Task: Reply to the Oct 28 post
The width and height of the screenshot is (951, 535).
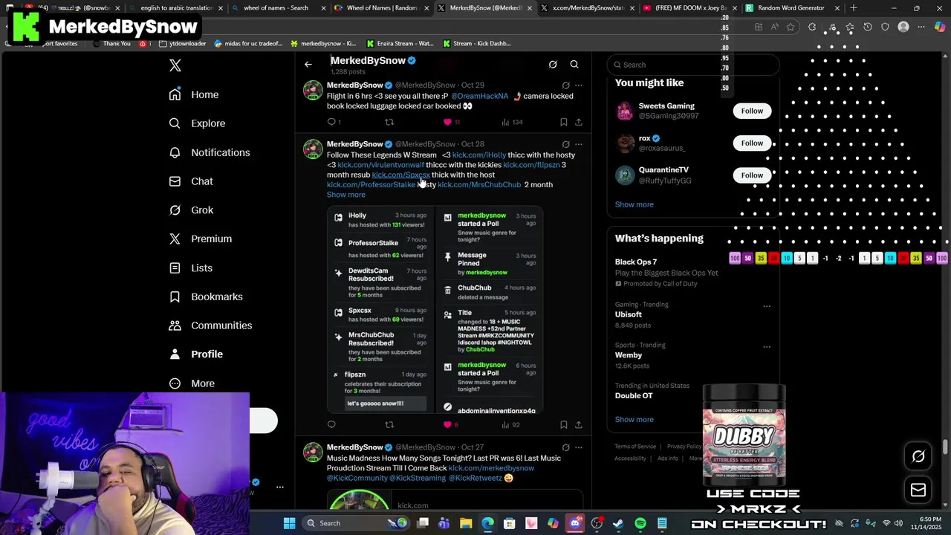Action: [x=331, y=425]
